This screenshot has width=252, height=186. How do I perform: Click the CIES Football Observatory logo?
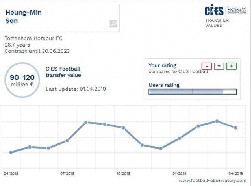point(226,11)
